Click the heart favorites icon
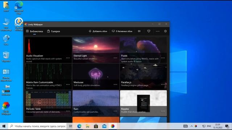The width and height of the screenshot is (232, 130). [149, 31]
